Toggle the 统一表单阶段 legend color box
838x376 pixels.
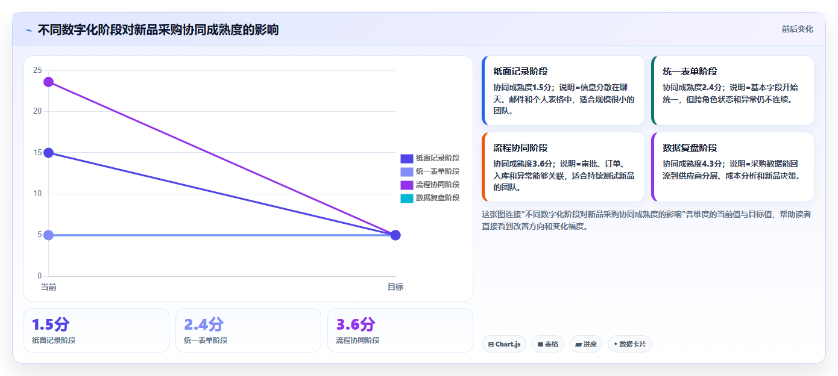(x=407, y=171)
